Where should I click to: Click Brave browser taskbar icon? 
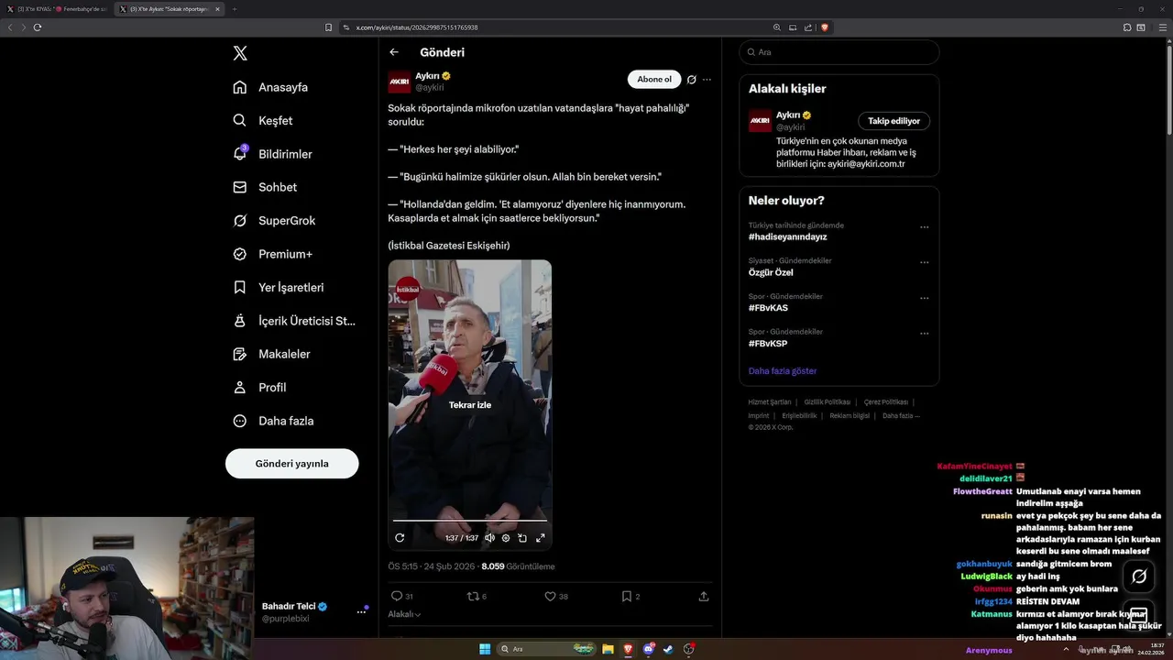628,649
